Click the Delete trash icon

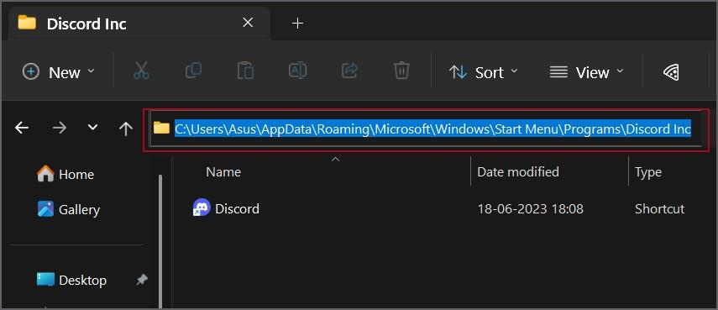pyautogui.click(x=401, y=71)
